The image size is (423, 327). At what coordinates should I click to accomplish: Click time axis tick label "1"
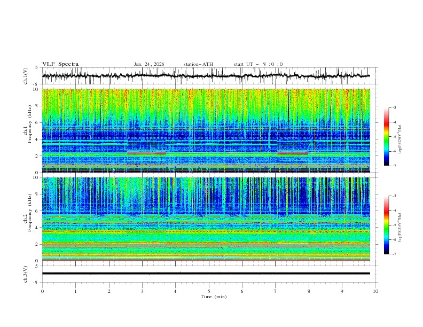[75, 291]
